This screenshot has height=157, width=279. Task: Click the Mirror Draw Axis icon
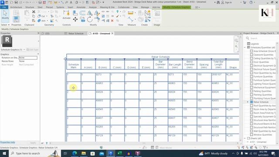(x=97, y=13)
